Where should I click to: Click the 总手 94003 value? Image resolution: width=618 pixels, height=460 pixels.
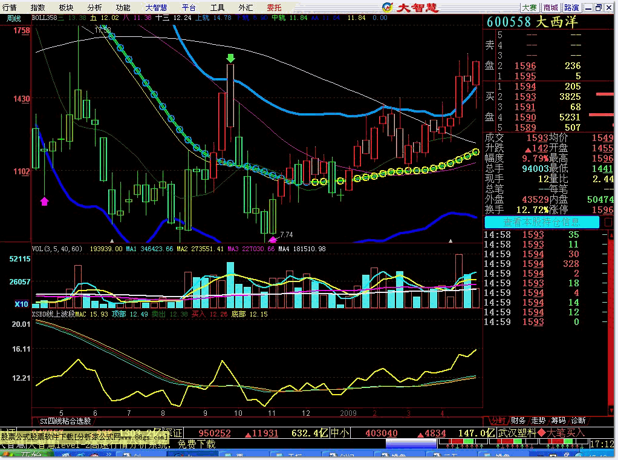535,168
